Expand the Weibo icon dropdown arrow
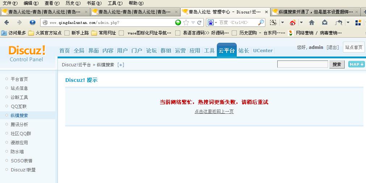Screen dimensions: 366x183 pos(301,22)
